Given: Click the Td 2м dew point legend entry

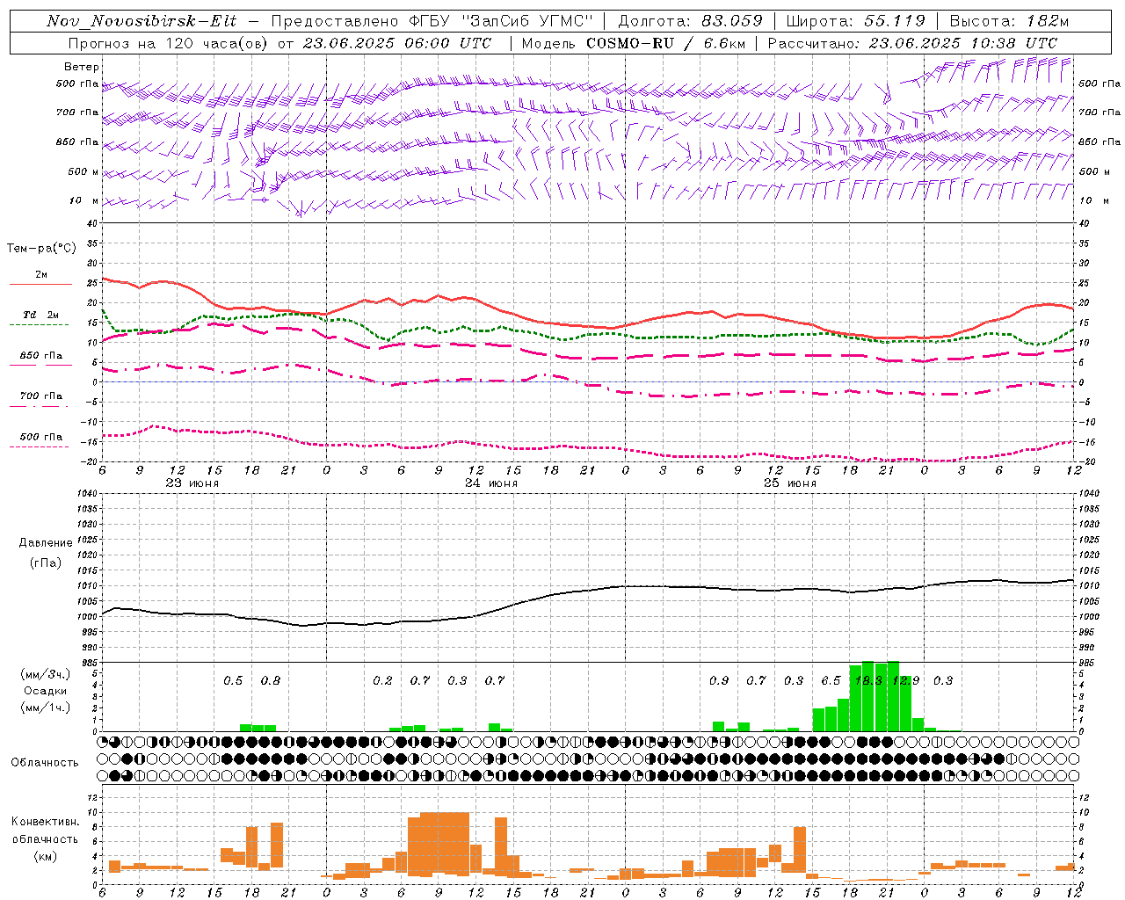Looking at the screenshot, I should [x=40, y=319].
